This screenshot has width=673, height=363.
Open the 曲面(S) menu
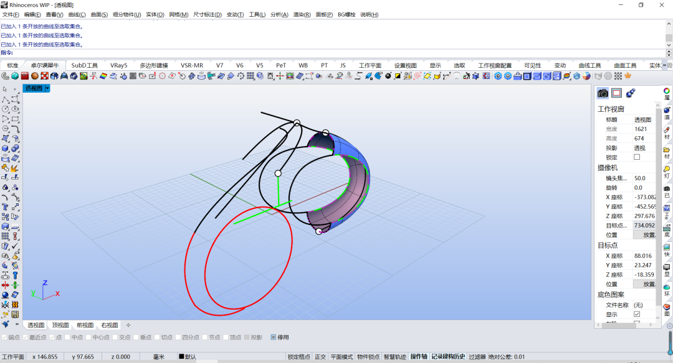coord(99,14)
